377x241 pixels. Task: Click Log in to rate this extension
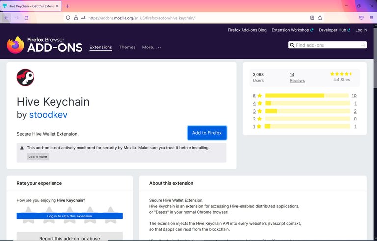coord(70,216)
